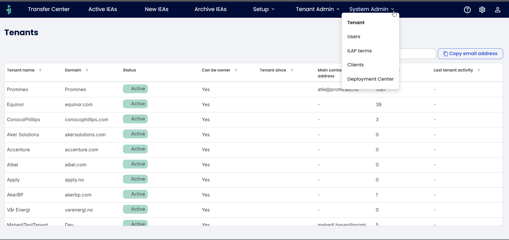Click the apply.no domain cell

74,180
